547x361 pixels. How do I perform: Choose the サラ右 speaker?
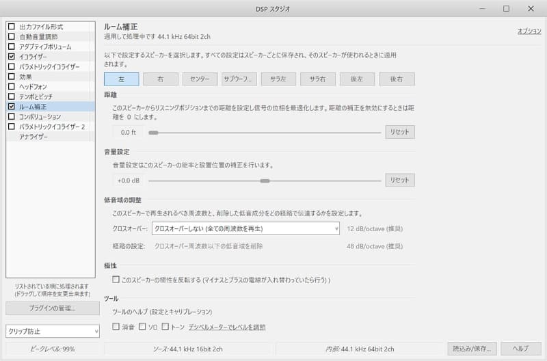(x=318, y=79)
